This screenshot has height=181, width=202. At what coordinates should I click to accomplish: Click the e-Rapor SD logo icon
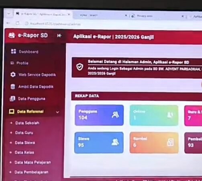click(12, 35)
